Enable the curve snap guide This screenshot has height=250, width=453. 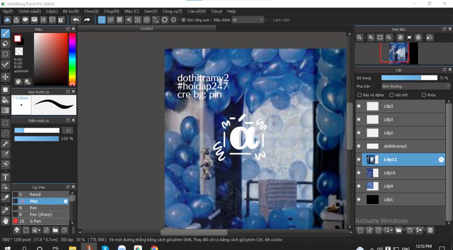pyautogui.click(x=155, y=20)
